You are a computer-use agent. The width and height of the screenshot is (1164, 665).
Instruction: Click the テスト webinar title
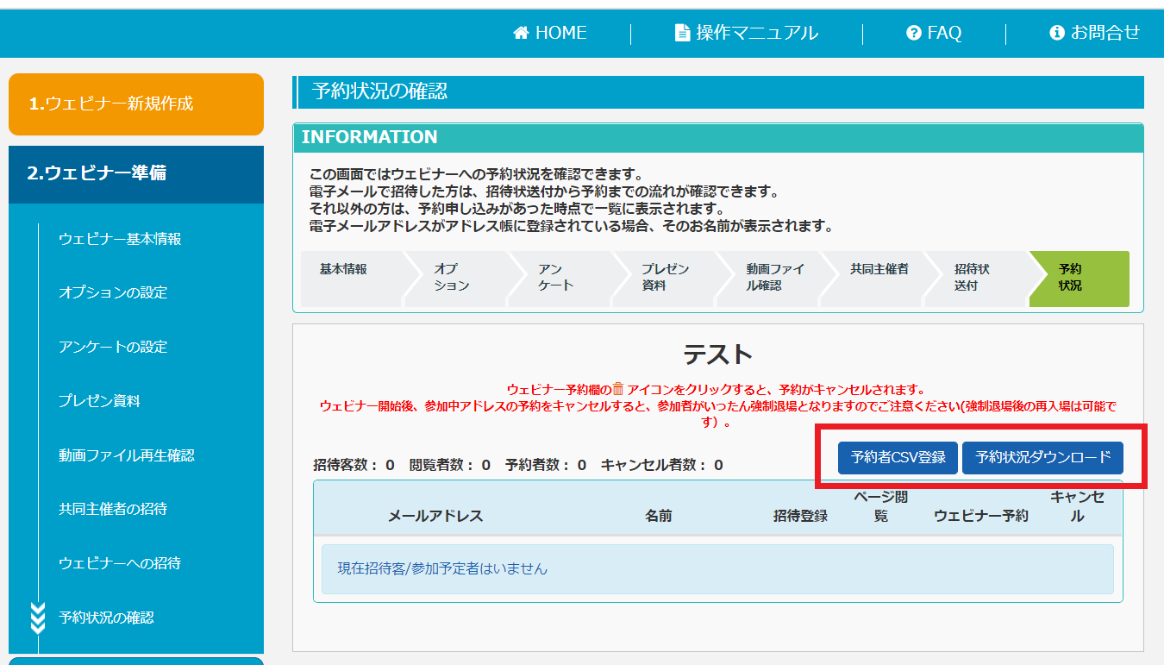[718, 354]
